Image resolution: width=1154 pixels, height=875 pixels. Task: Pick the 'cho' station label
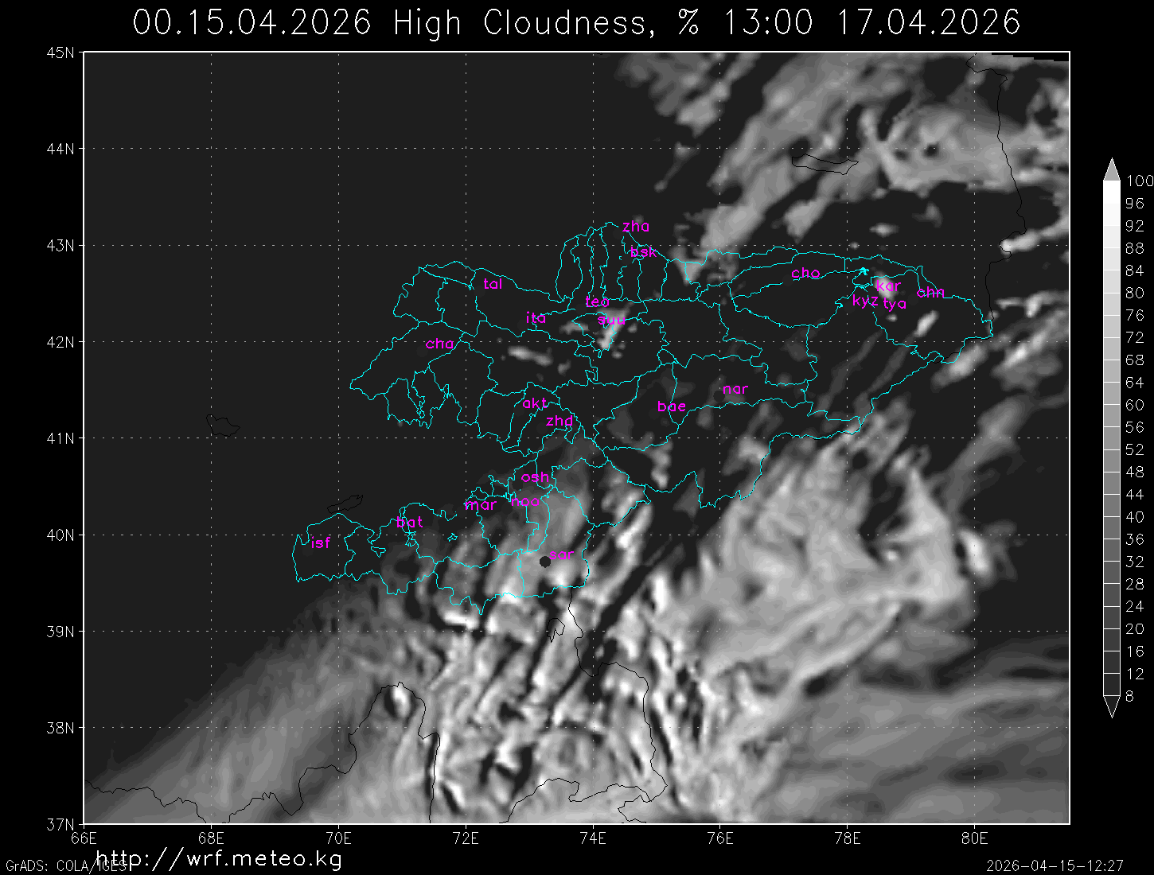805,273
